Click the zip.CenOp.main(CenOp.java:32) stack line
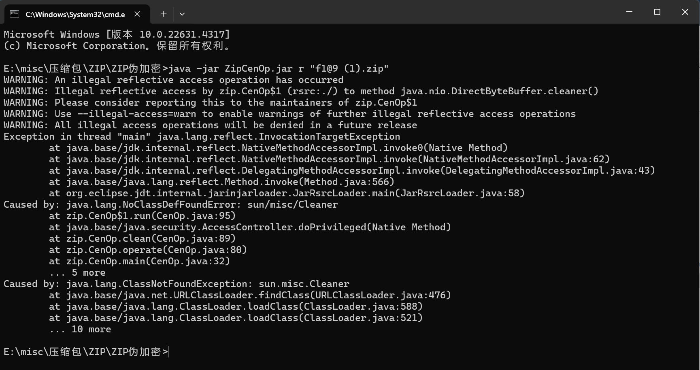This screenshot has width=700, height=370. coord(139,261)
